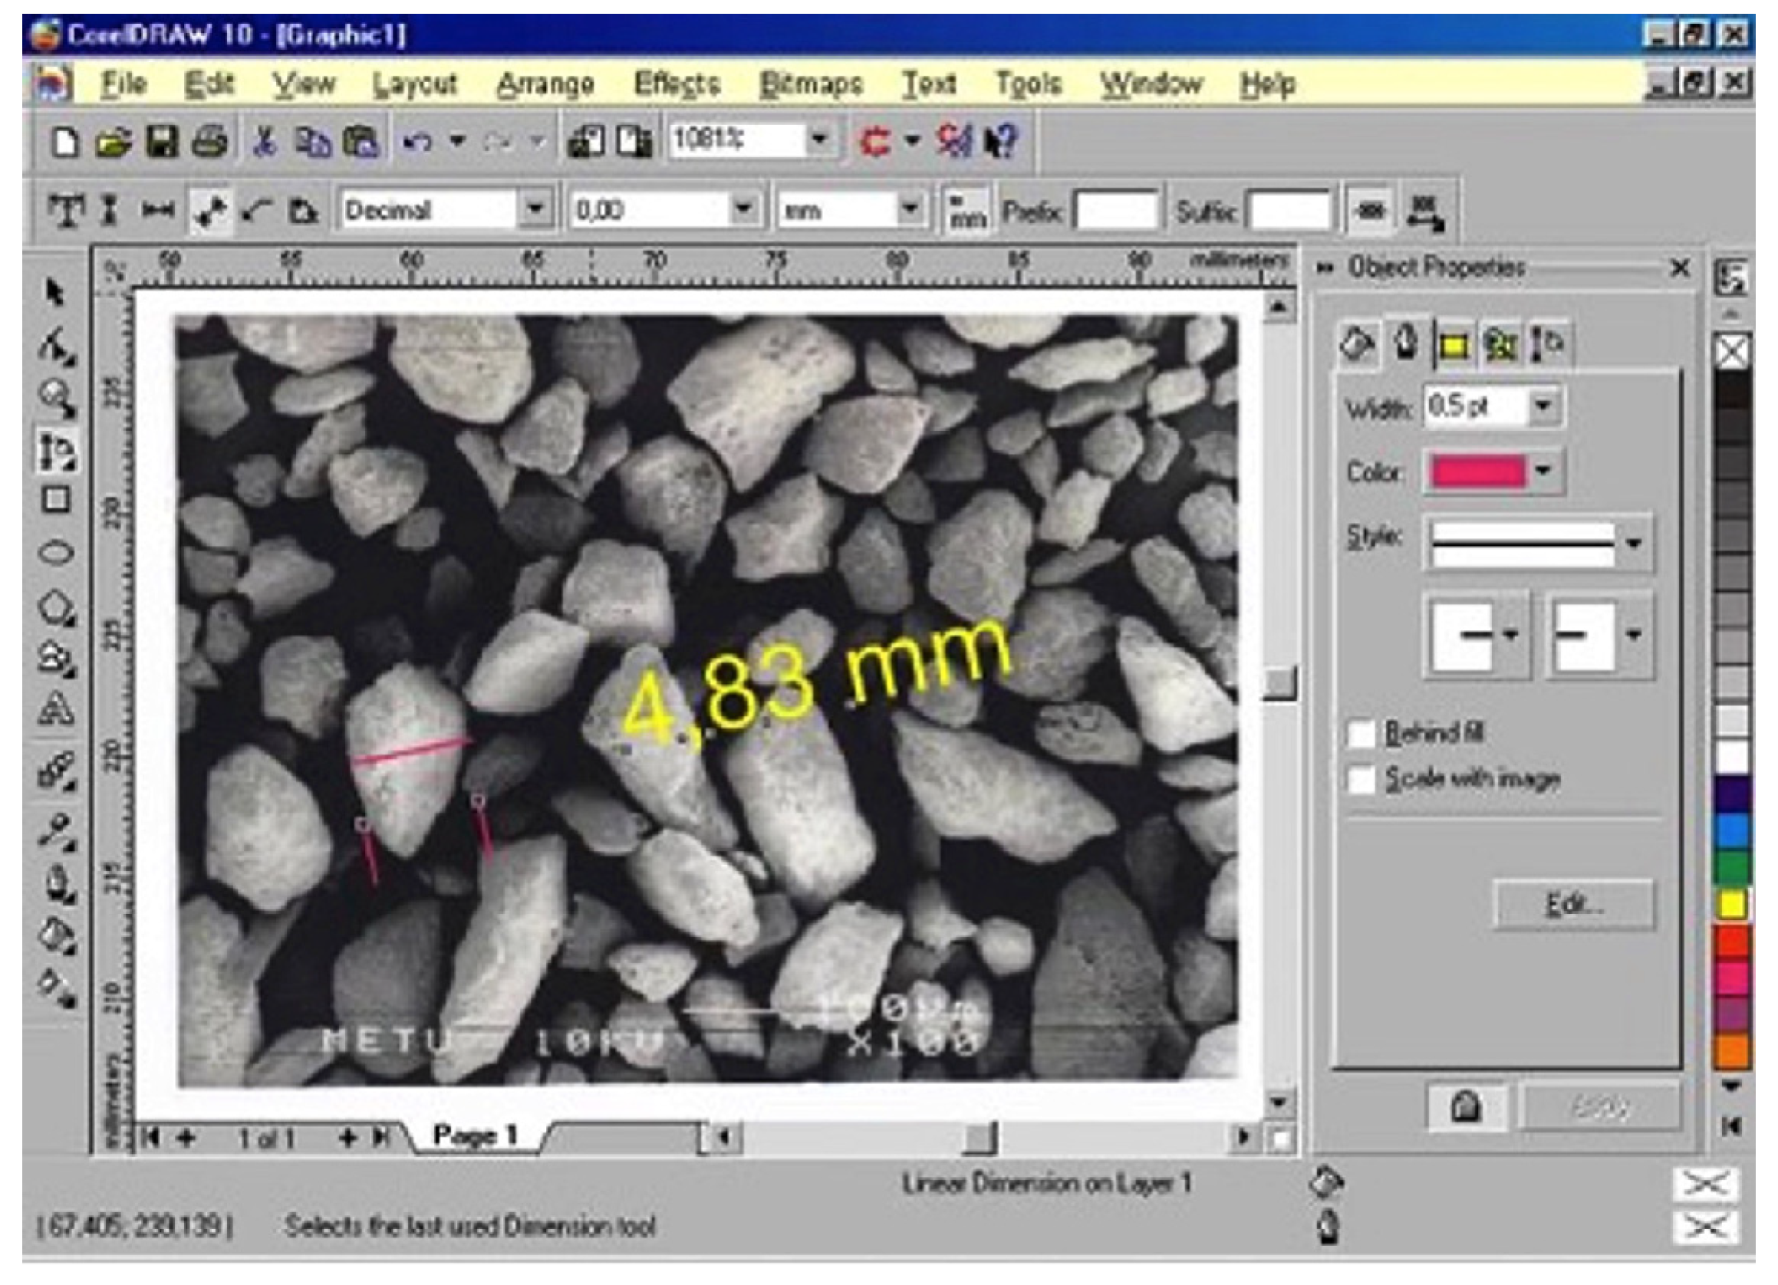Enable the Scale with image checkbox
The width and height of the screenshot is (1778, 1285).
click(x=1361, y=778)
